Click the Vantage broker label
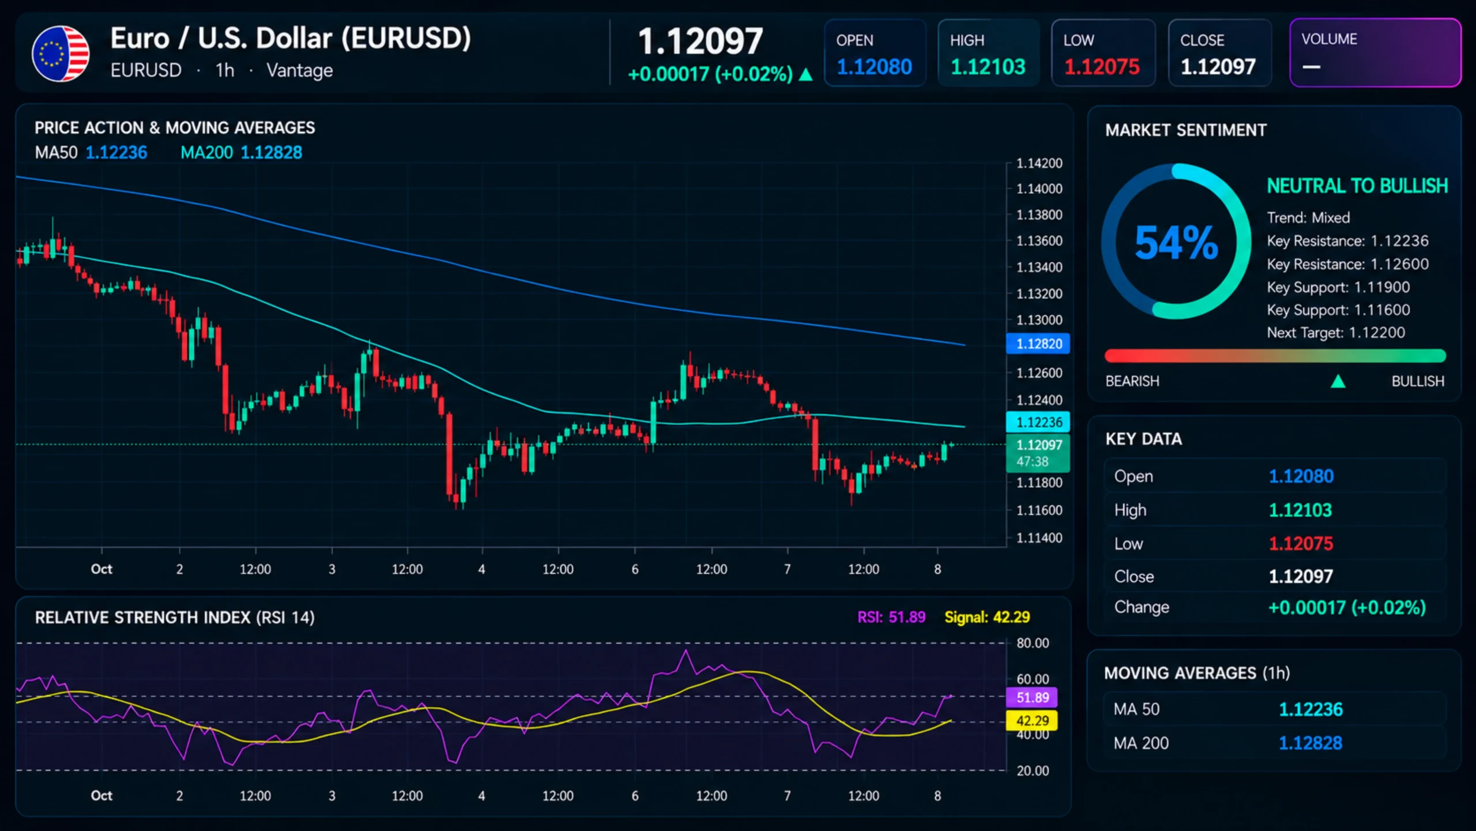The image size is (1476, 831). coord(300,70)
